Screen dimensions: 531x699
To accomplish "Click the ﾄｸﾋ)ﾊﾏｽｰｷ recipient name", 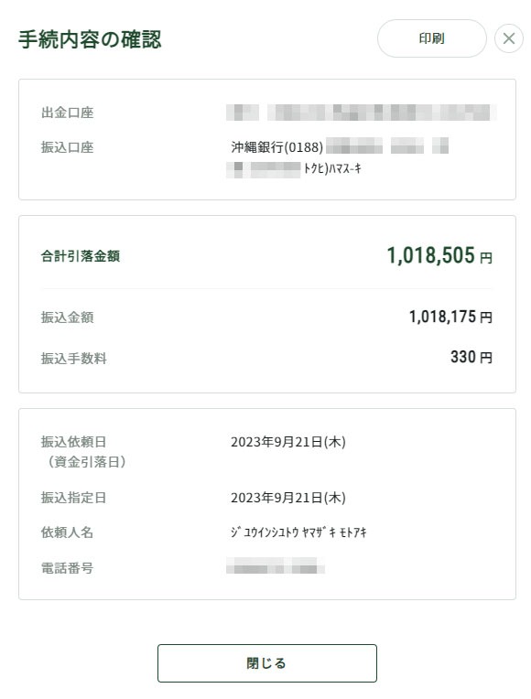I will pos(332,168).
